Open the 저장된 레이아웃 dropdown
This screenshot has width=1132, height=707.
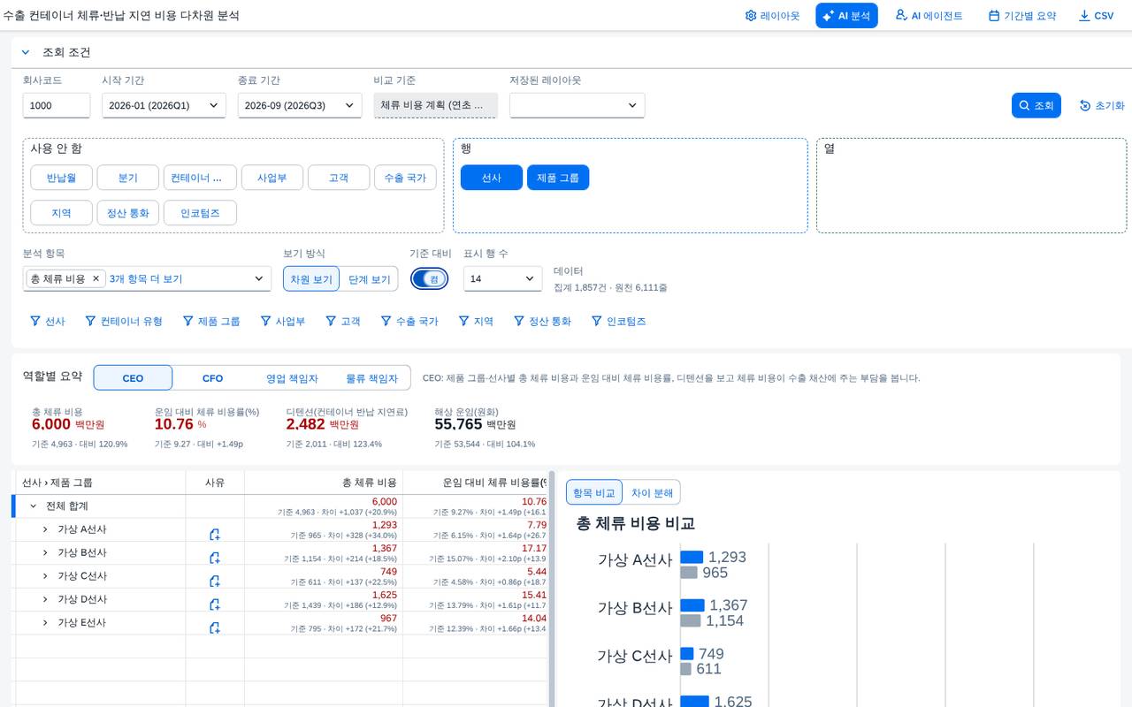(577, 105)
